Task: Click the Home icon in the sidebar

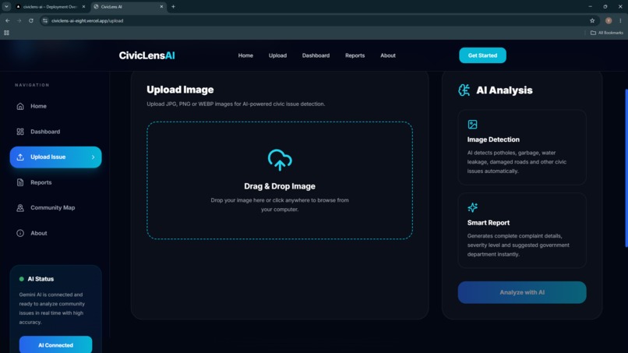Action: coord(20,106)
